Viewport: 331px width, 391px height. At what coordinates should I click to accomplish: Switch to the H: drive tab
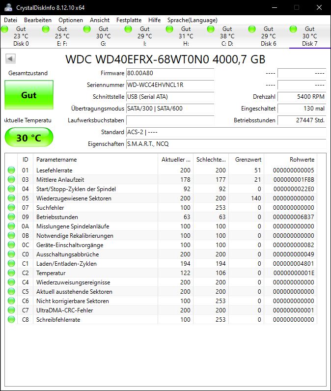pos(186,36)
